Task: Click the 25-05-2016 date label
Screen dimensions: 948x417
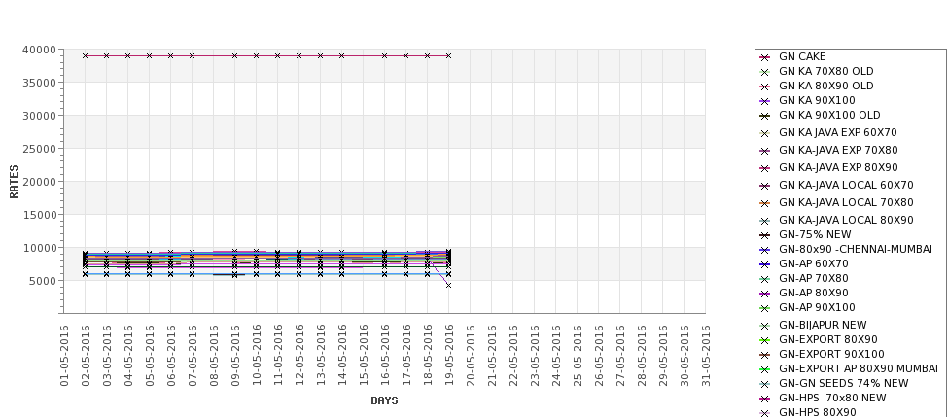Action: pyautogui.click(x=577, y=356)
